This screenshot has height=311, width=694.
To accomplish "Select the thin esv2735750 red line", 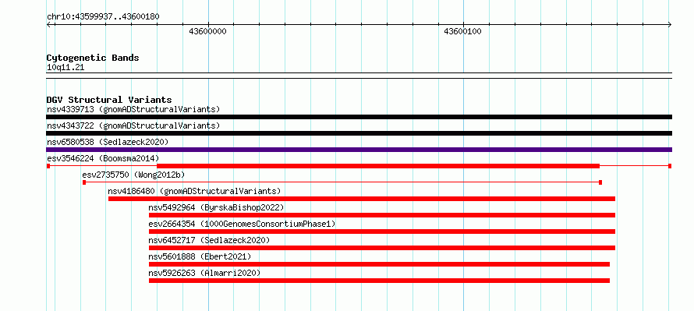I will point(342,182).
